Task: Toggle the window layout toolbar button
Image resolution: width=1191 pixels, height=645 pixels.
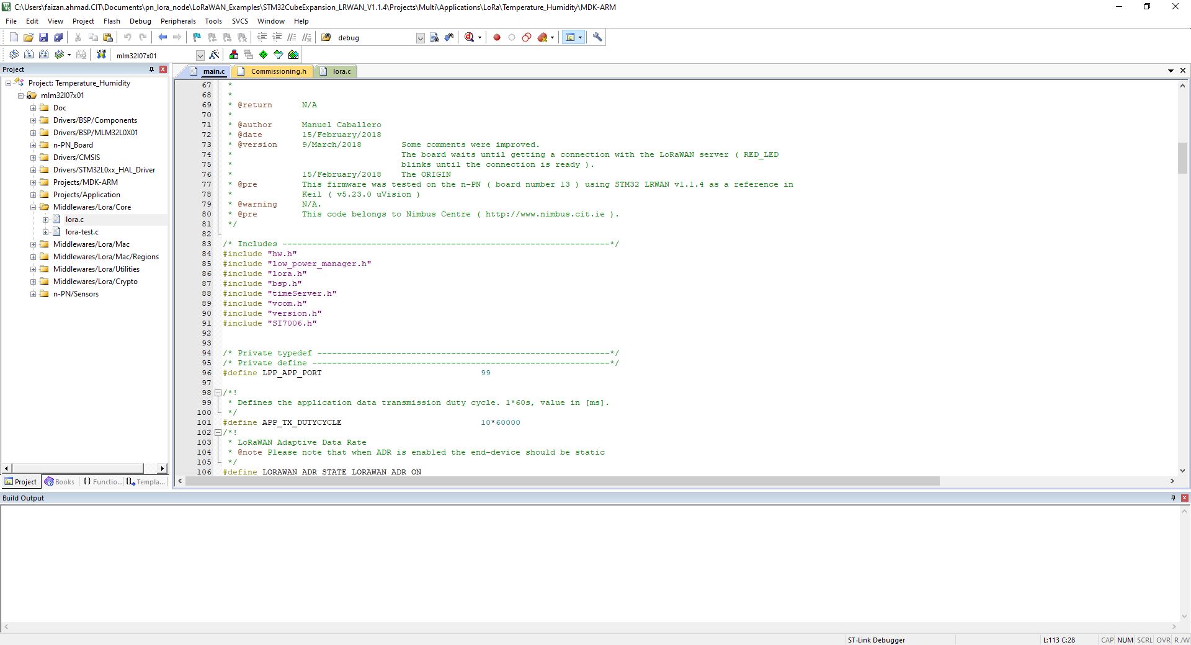Action: click(570, 38)
